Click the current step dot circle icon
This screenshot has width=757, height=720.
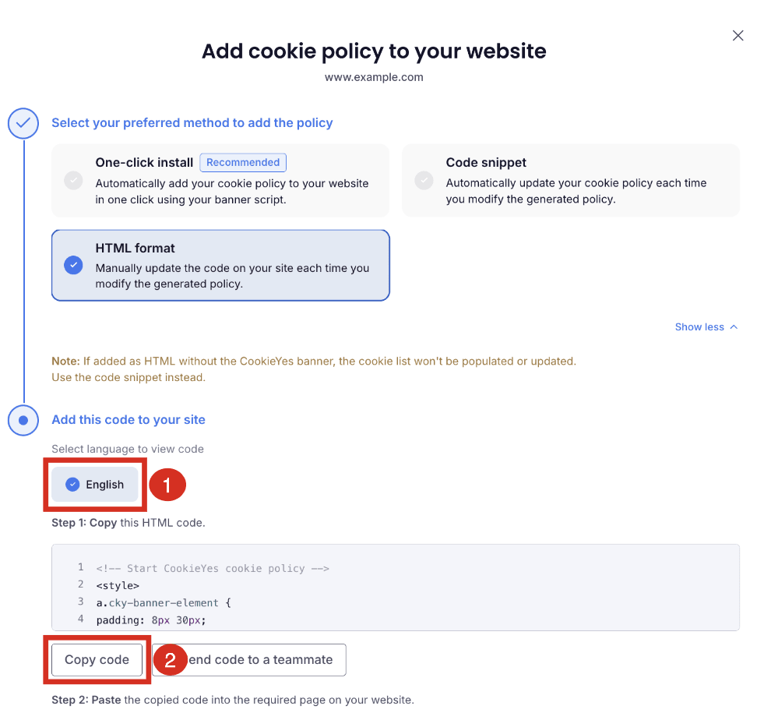23,420
